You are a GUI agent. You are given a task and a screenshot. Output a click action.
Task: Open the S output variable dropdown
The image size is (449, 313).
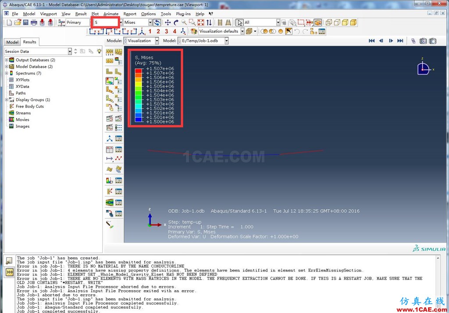pos(121,22)
